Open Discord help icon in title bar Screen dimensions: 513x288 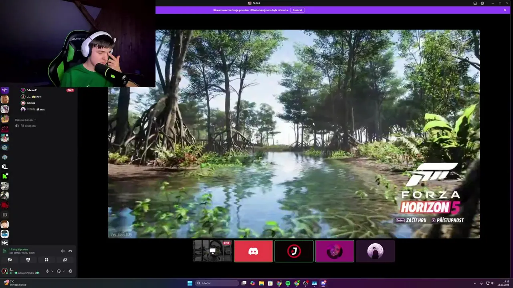pyautogui.click(x=482, y=3)
